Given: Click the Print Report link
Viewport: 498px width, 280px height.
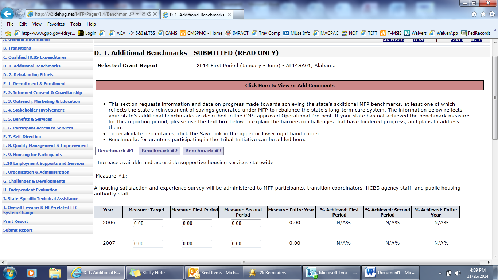Looking at the screenshot, I should pyautogui.click(x=16, y=221).
